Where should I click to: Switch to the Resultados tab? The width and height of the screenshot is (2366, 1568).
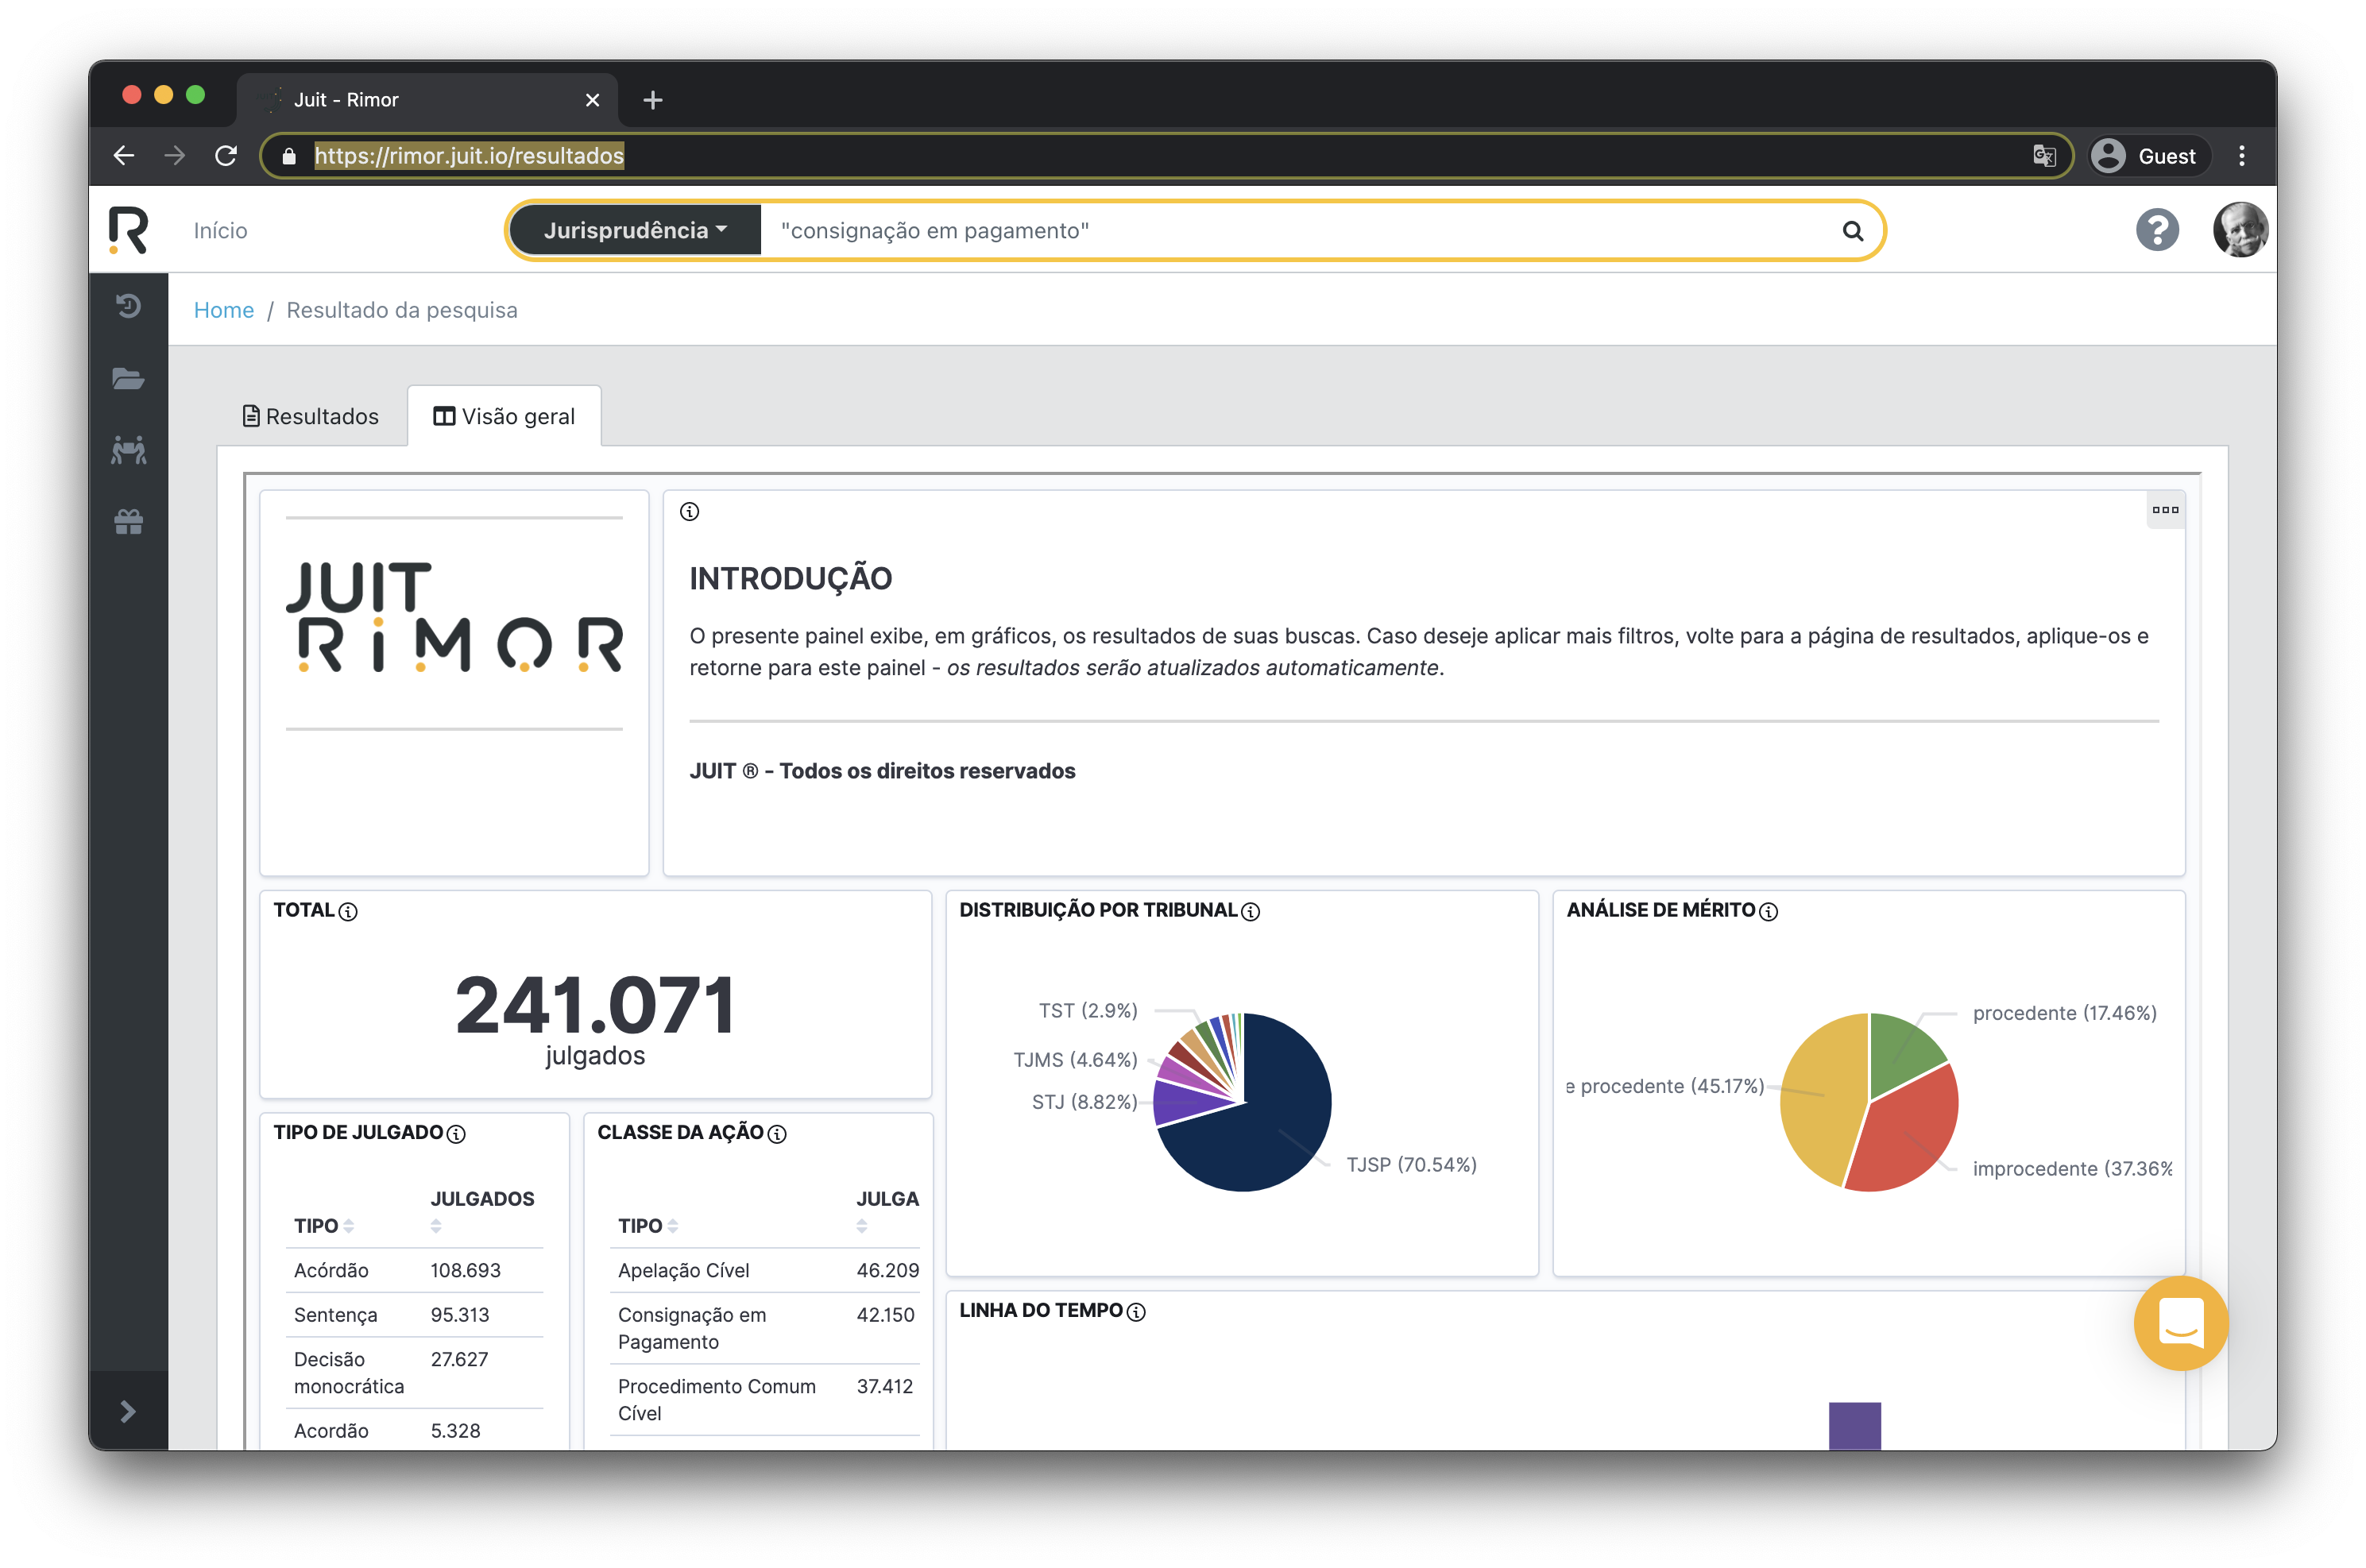click(x=311, y=416)
